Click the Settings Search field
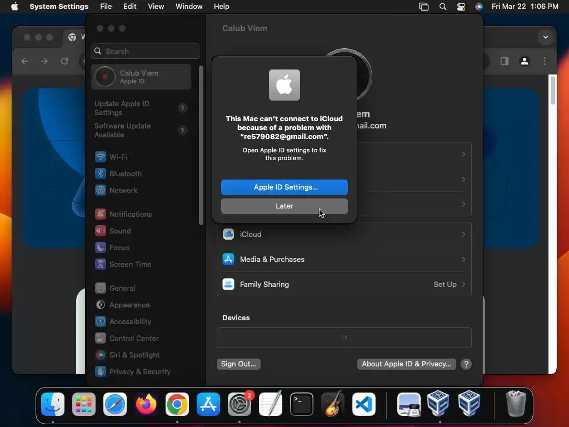 pyautogui.click(x=145, y=51)
